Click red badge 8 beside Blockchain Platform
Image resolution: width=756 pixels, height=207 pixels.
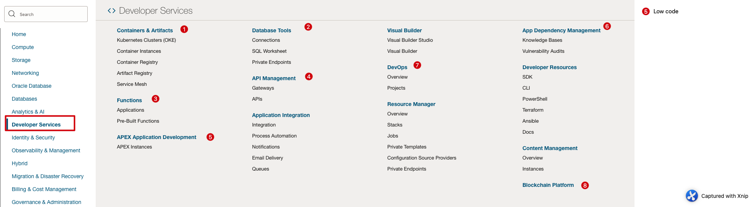585,185
